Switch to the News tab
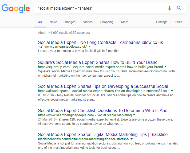This screenshot has width=190, height=153. coord(53,22)
